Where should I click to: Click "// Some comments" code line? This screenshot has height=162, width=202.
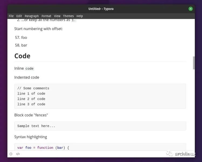[x=33, y=88]
